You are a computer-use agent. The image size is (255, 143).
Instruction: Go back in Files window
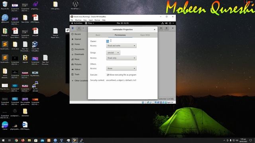pos(79,28)
